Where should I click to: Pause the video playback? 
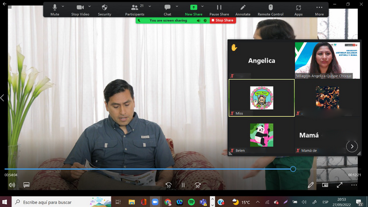183,185
